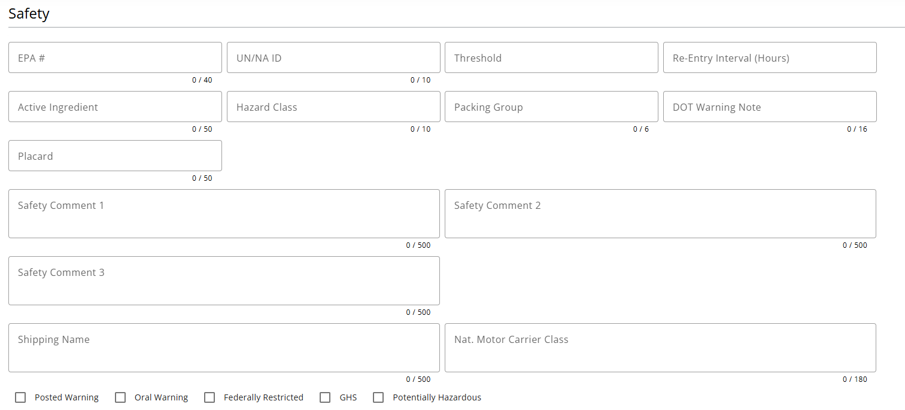Click the DOT Warning Note field

(x=770, y=107)
